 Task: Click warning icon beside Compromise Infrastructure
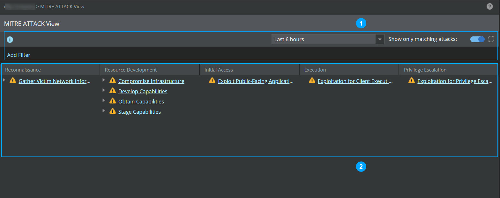[x=112, y=80]
